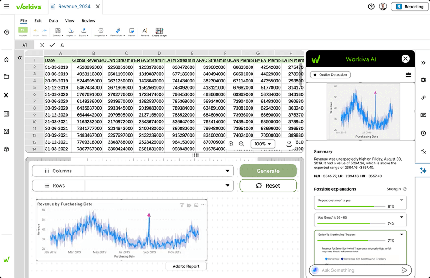Open the chart filter icon
This screenshot has height=278, width=430.
[182, 205]
